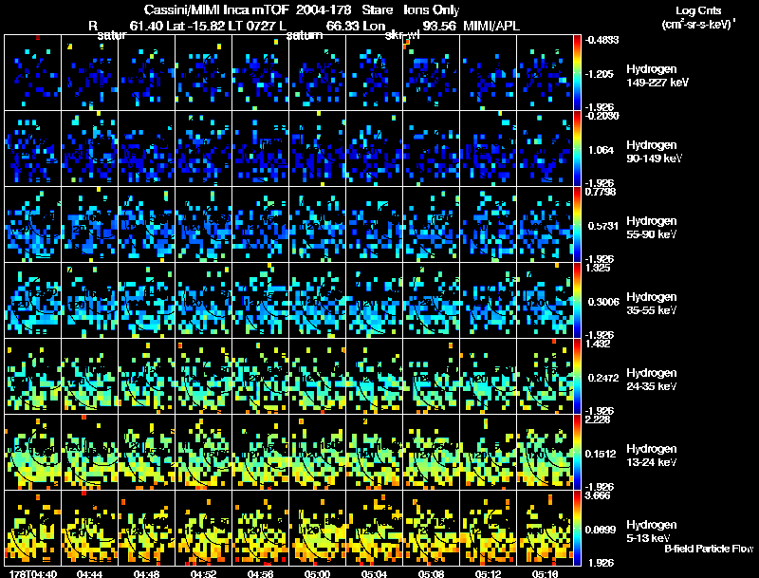The height and width of the screenshot is (578, 759).
Task: Click the 'Ions Only' text in the header
Action: [432, 9]
